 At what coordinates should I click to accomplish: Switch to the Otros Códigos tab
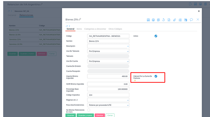coord(115,29)
